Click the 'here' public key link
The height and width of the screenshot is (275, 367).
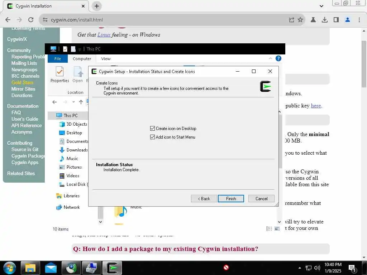316,106
